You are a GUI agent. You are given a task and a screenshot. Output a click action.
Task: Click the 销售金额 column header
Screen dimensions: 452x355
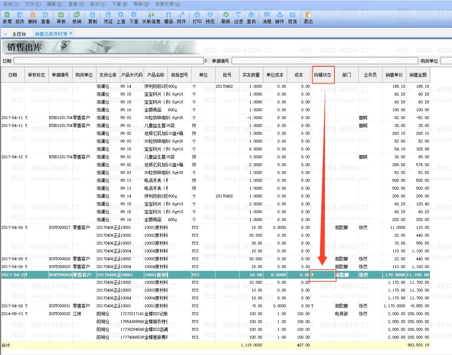[x=418, y=75]
